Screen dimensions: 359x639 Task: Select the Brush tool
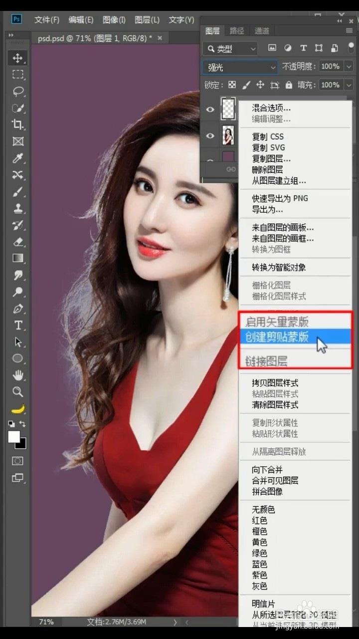tap(18, 192)
